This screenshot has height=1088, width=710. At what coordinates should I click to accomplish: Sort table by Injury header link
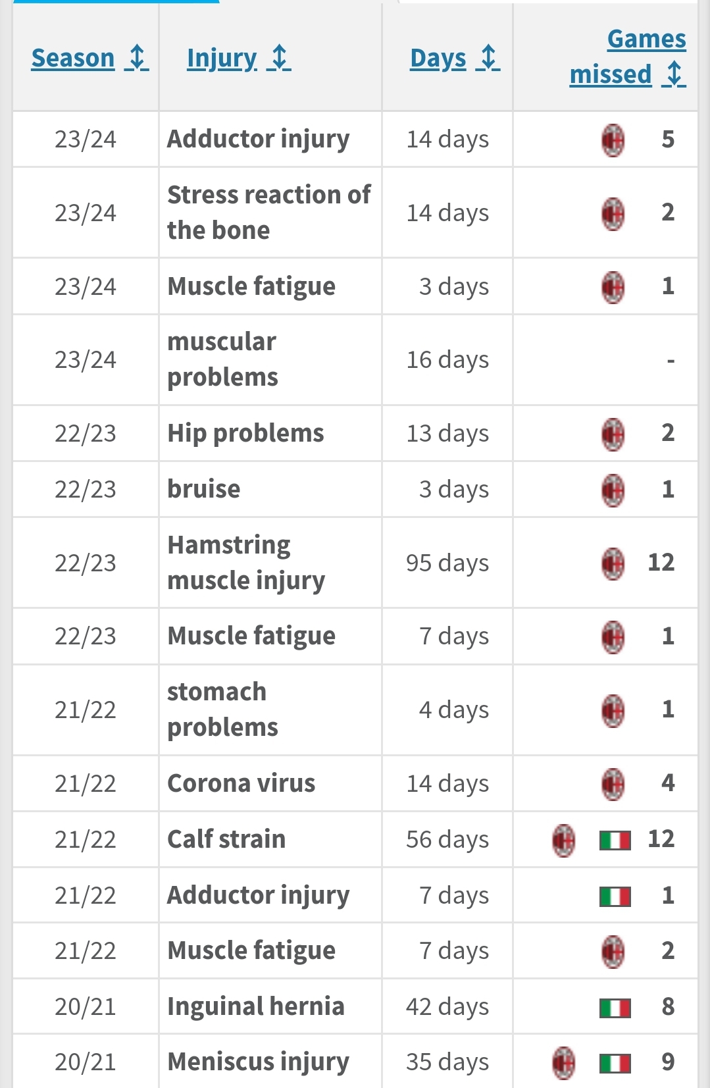tap(222, 59)
